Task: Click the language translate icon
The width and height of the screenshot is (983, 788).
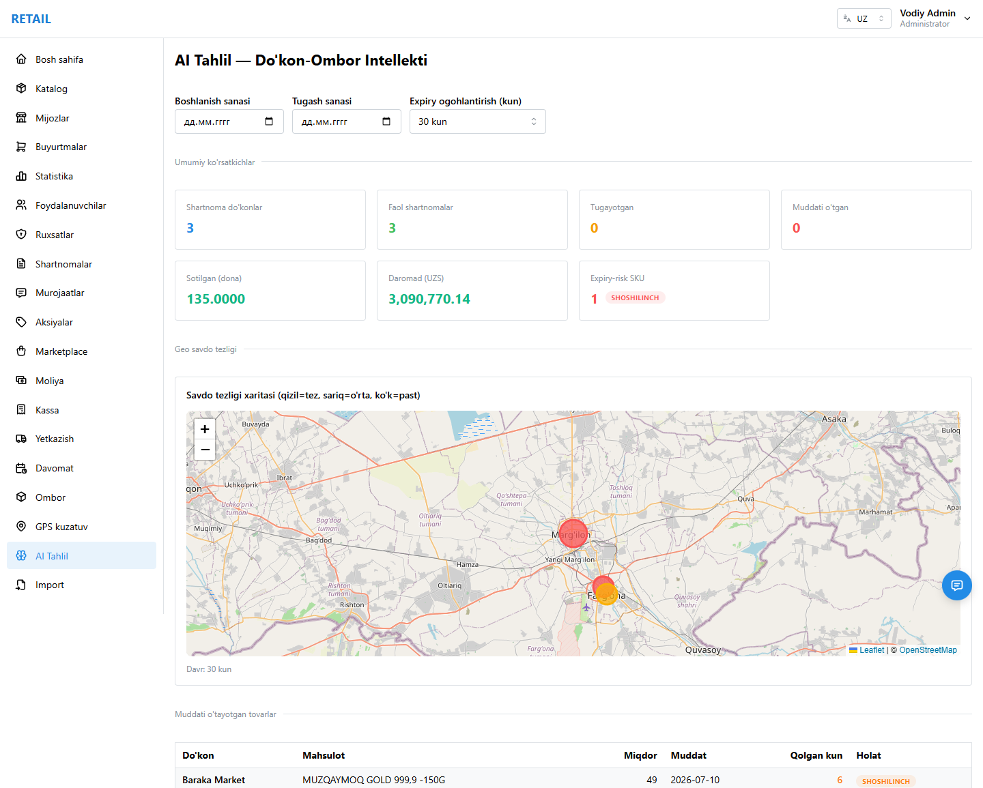Action: 847,18
